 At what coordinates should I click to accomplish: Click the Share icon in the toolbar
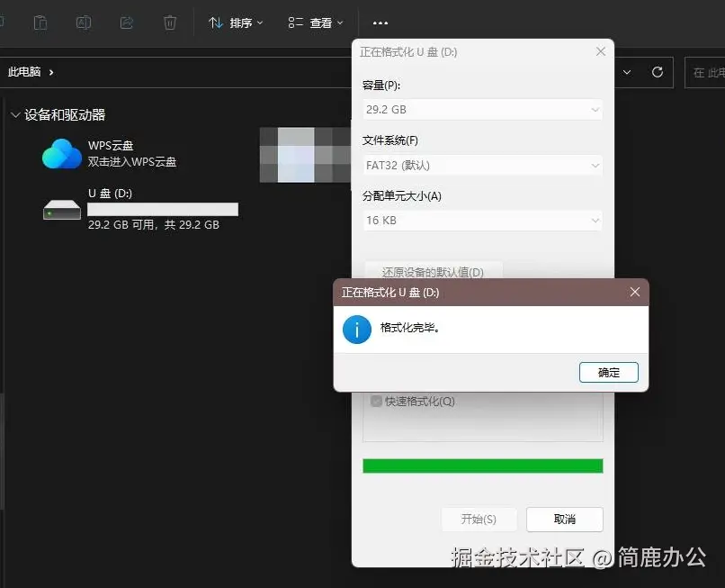pyautogui.click(x=126, y=23)
